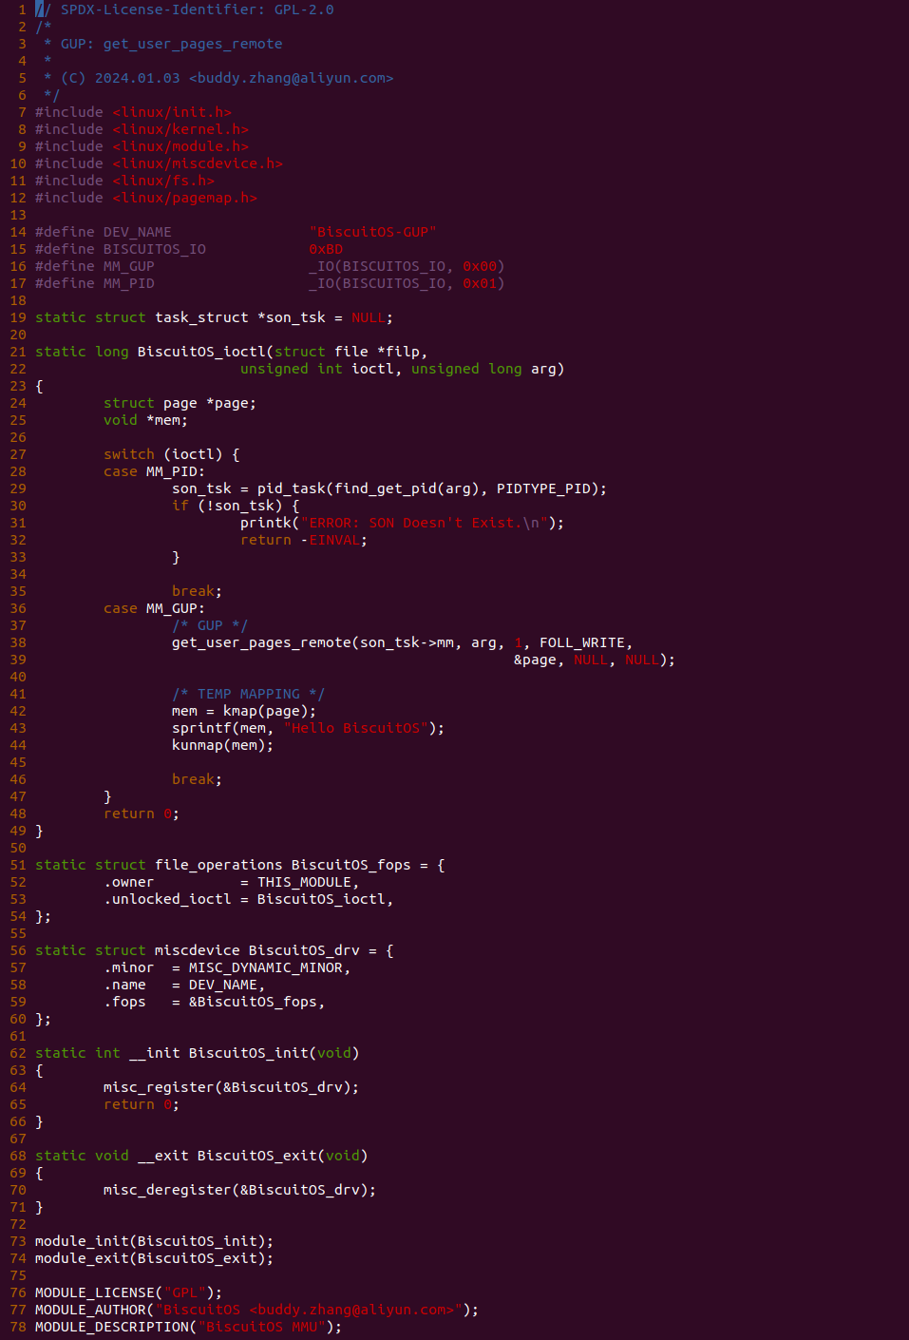909x1340 pixels.
Task: Click the linux/pagemap.h include path
Action: click(x=184, y=198)
